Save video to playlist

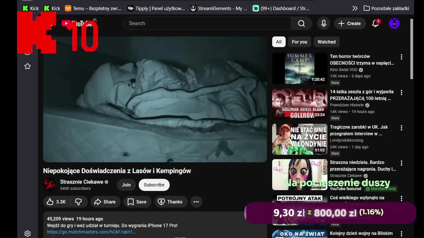[x=137, y=202]
